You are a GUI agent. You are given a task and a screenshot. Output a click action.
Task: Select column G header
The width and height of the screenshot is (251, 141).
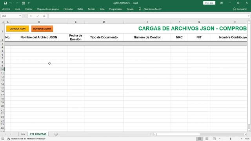click(x=199, y=22)
